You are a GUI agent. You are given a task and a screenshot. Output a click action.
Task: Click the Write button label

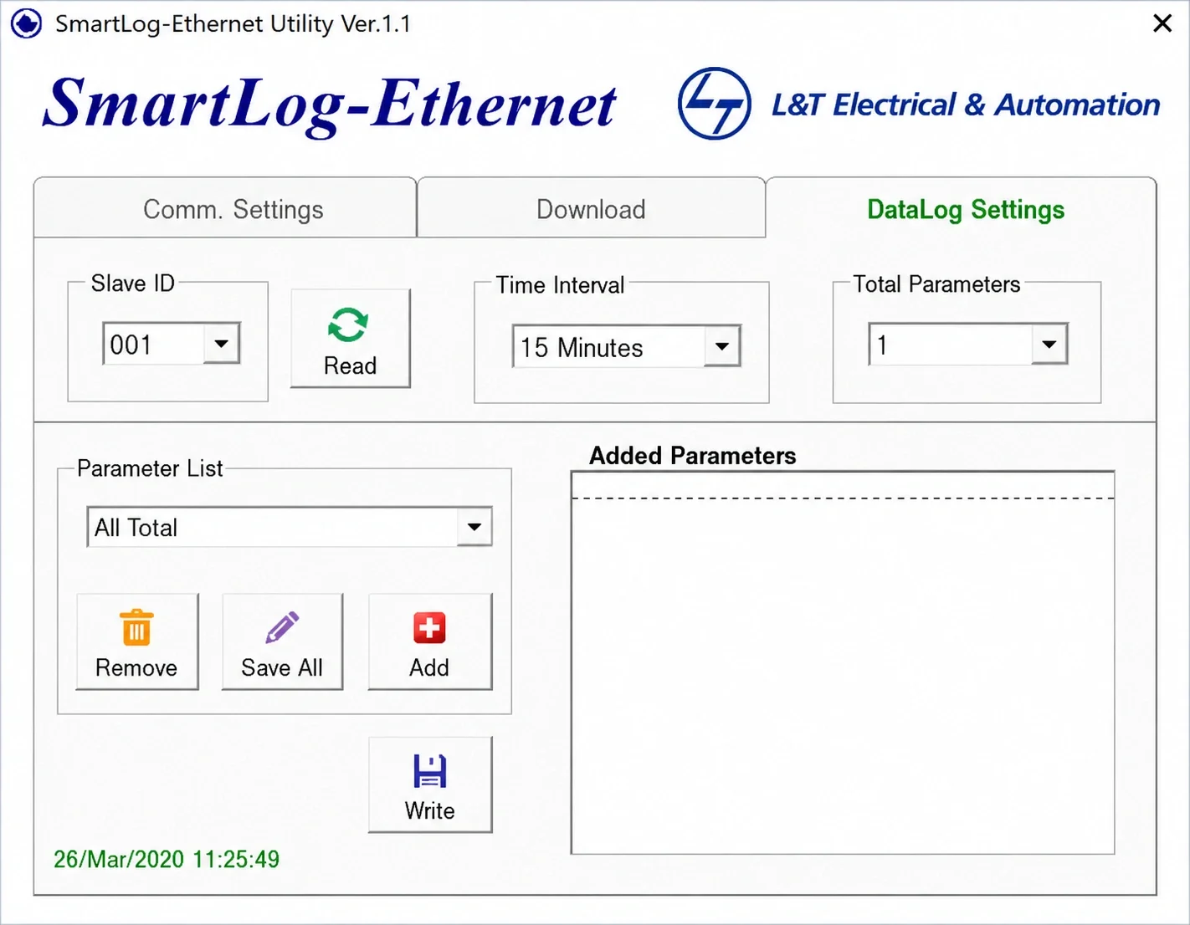[429, 811]
